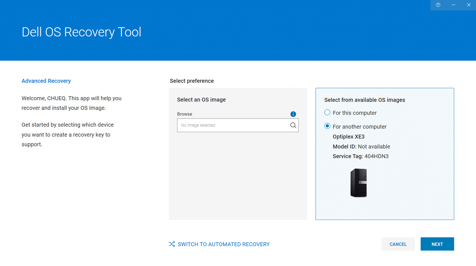The image size is (476, 266).
Task: Click the magnifier search icon in image field
Action: click(293, 125)
